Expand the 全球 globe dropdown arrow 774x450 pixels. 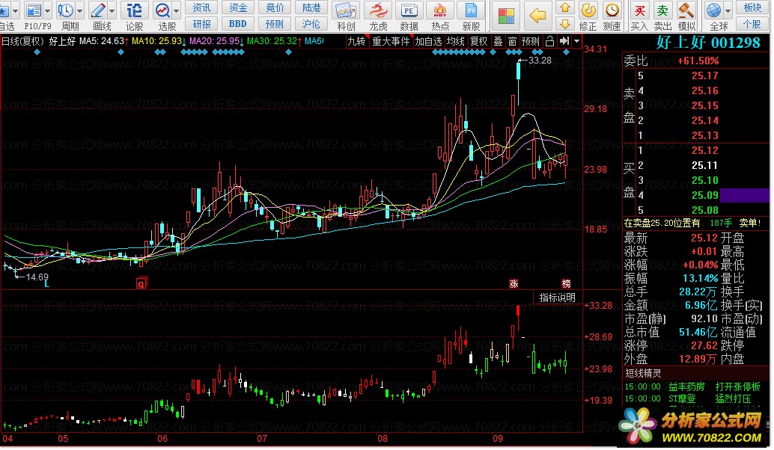click(x=728, y=10)
